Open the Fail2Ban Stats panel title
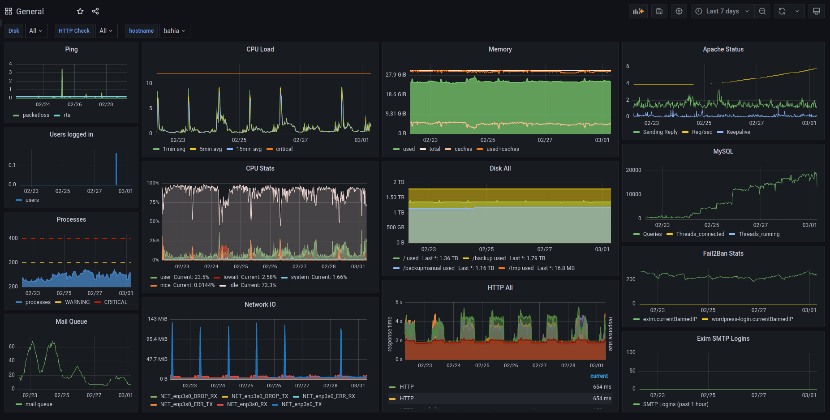Image resolution: width=830 pixels, height=420 pixels. 723,253
